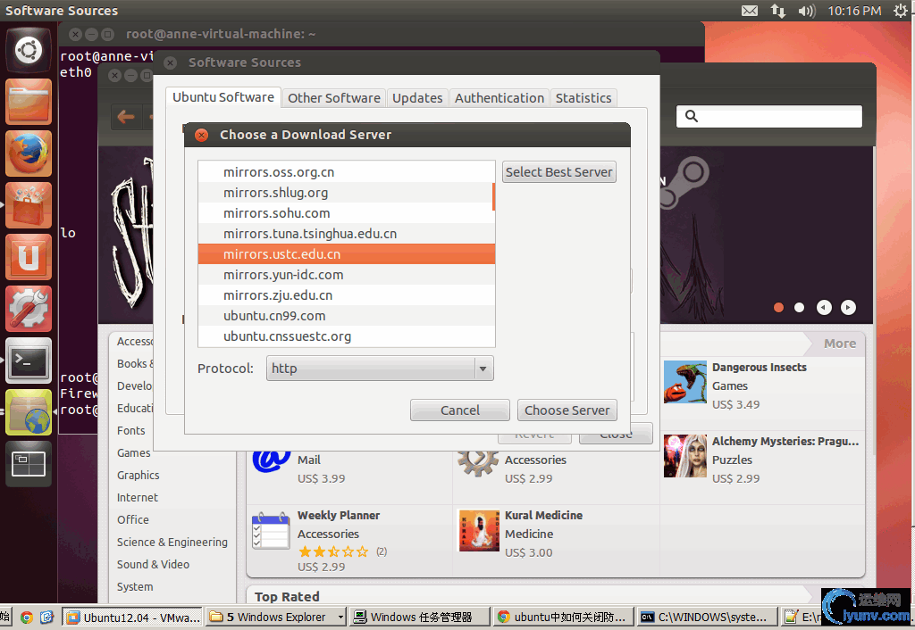Open the session gear menu in top panel
The width and height of the screenshot is (915, 630).
pos(901,11)
